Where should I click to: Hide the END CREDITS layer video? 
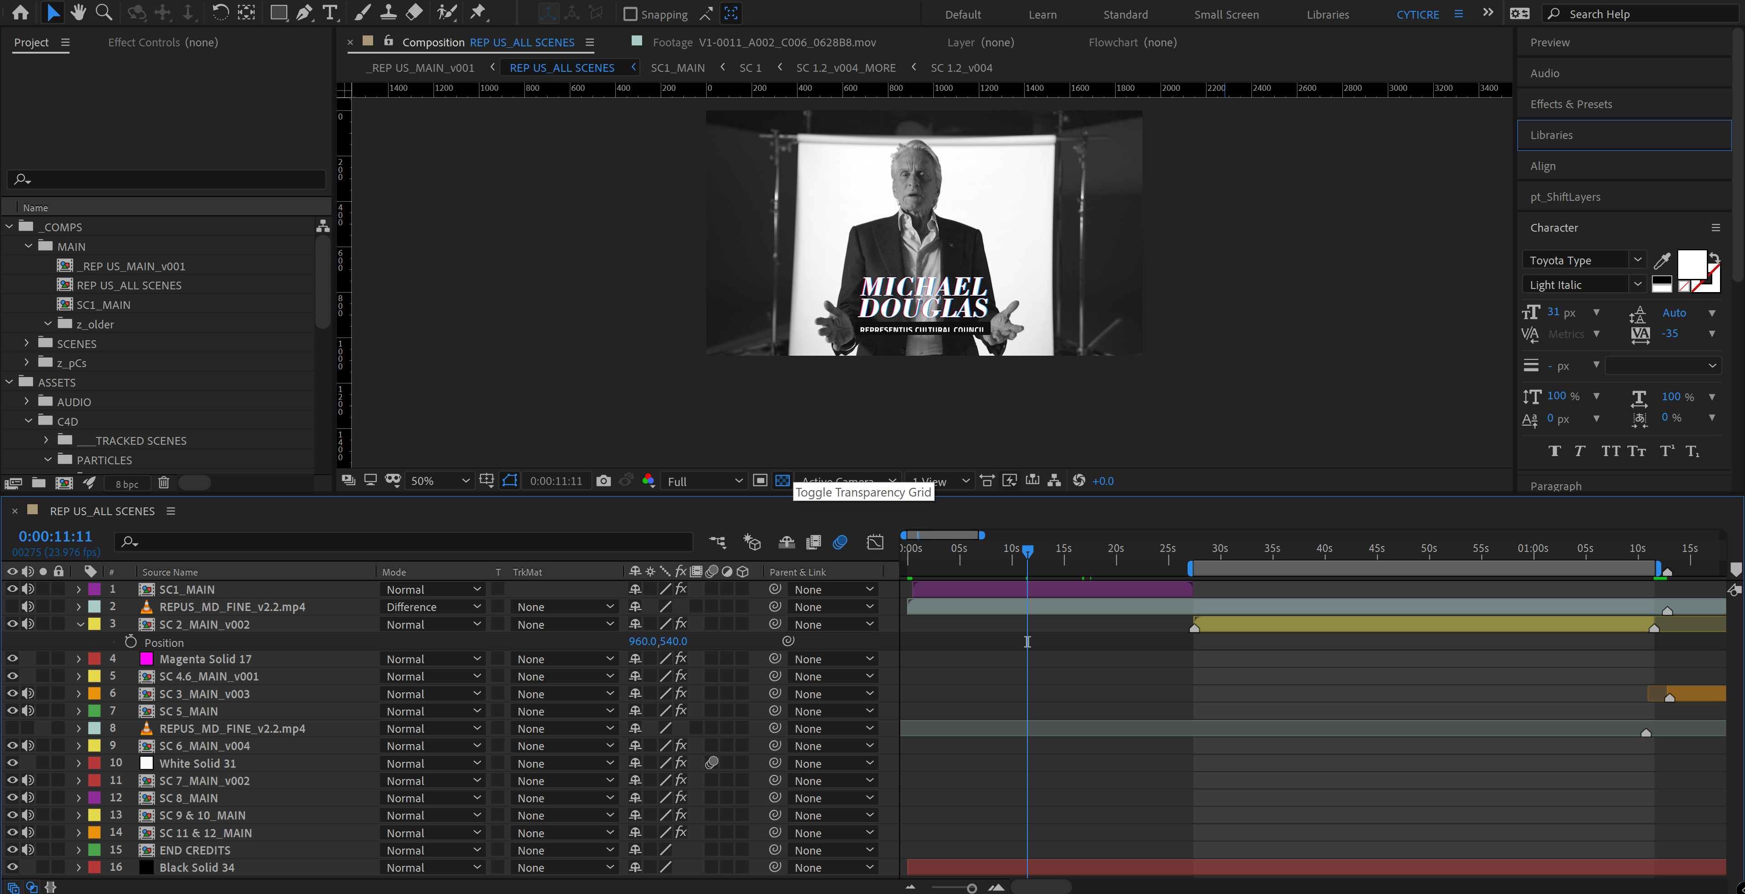click(x=12, y=849)
